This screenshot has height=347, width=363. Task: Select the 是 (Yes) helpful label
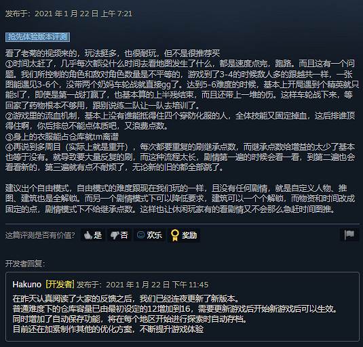tap(98, 235)
